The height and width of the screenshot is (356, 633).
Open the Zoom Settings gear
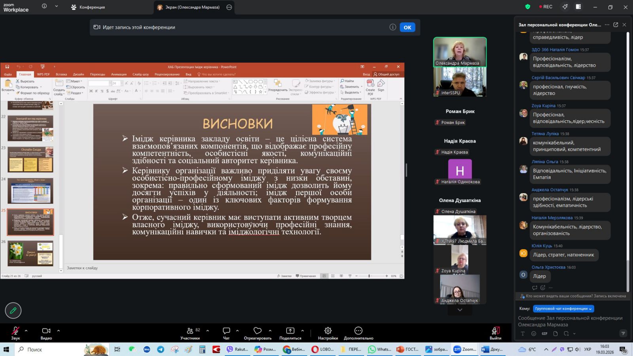[x=328, y=331]
